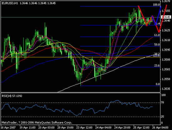The image size is (172, 130).
Task: Click the RSI scale value 70
Action: tap(163, 103)
